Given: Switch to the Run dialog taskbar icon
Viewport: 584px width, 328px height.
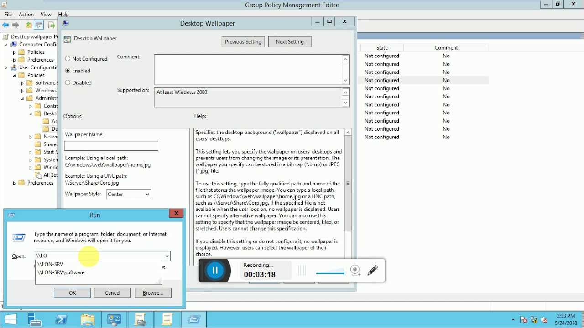Looking at the screenshot, I should (193, 319).
